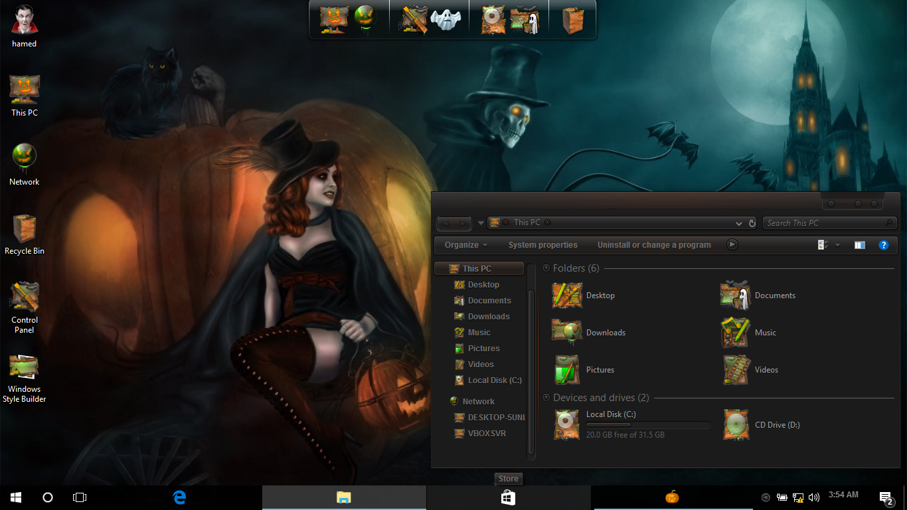Click the System properties button
The height and width of the screenshot is (510, 907).
pyautogui.click(x=542, y=245)
